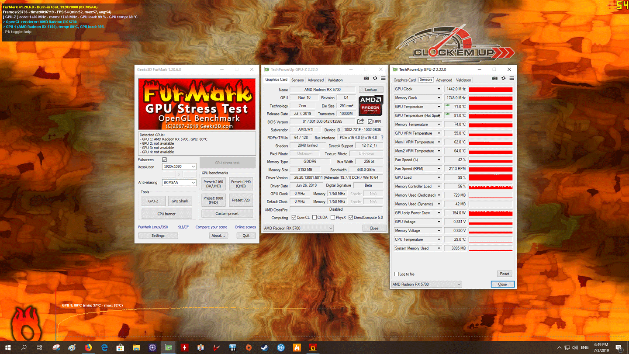Click the screenshot camera icon in GPU-Z Graphics Card window

coord(366,79)
